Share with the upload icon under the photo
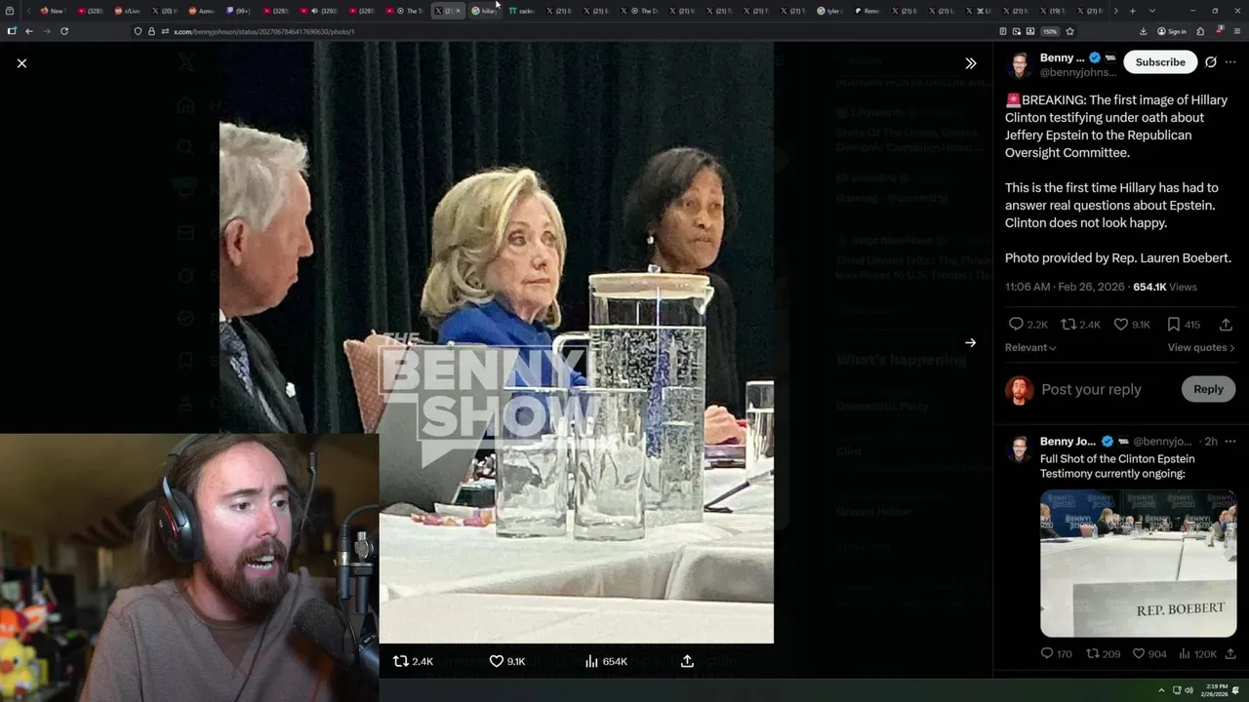1249x702 pixels. coord(687,661)
